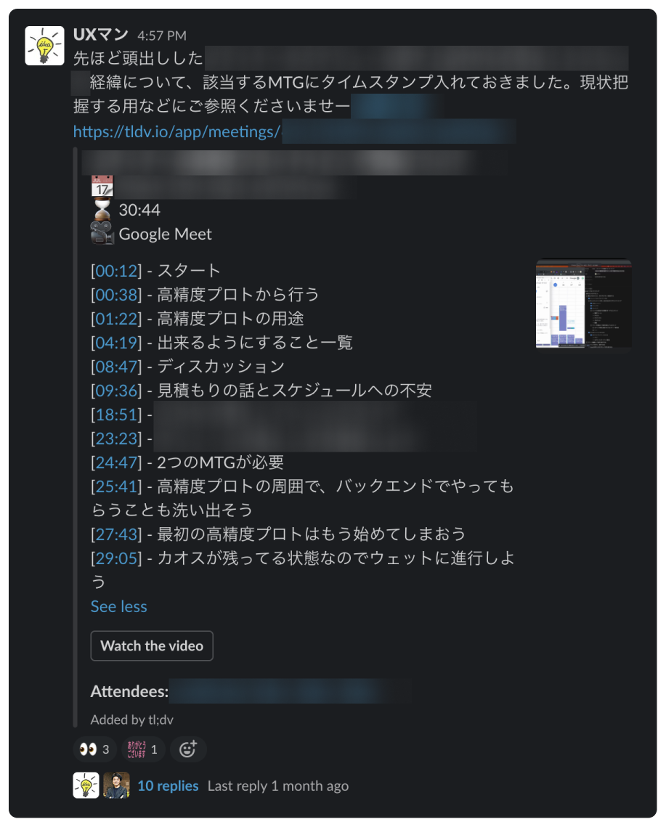
Task: Jump to the 29:05 timestamp
Action: (116, 558)
